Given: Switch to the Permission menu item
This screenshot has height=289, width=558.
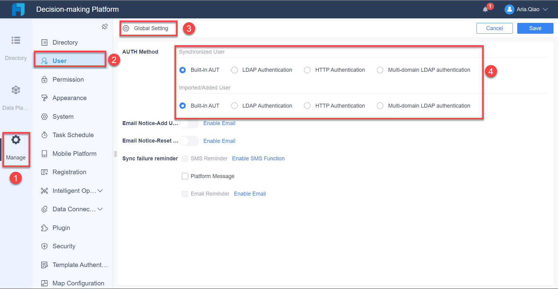Looking at the screenshot, I should coord(68,80).
